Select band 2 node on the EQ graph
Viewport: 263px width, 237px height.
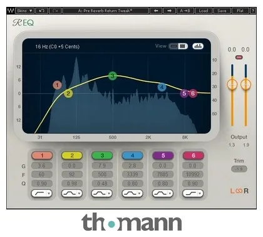[68, 93]
